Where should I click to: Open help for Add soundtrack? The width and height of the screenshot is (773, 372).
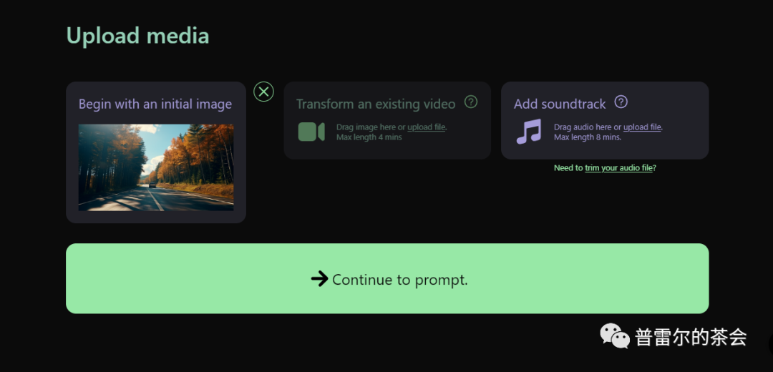(x=621, y=102)
